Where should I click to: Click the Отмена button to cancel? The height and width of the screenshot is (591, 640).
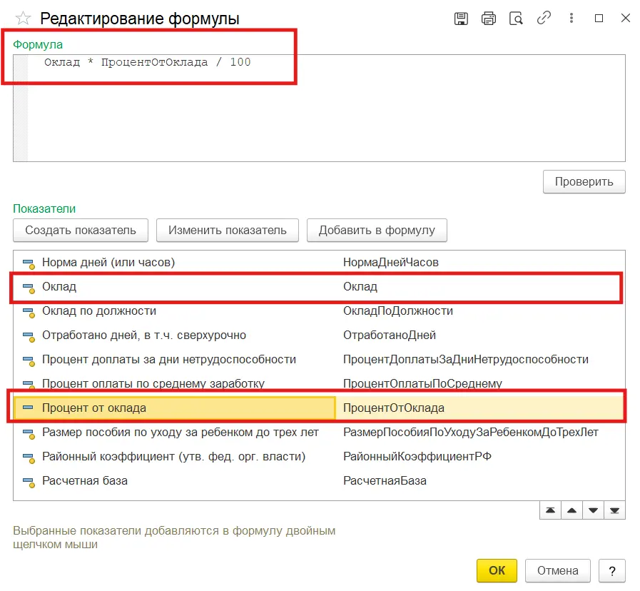point(557,570)
